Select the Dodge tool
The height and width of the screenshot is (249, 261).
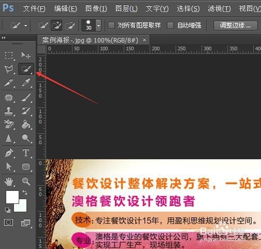coord(26,138)
